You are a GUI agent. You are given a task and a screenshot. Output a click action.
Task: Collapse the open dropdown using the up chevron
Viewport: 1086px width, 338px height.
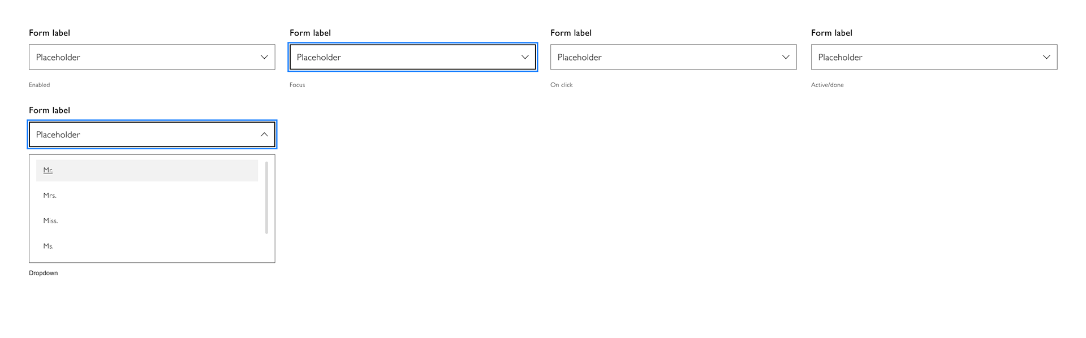point(264,135)
